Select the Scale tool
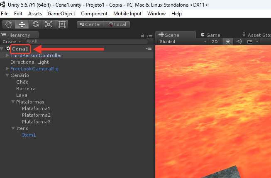 (49, 24)
